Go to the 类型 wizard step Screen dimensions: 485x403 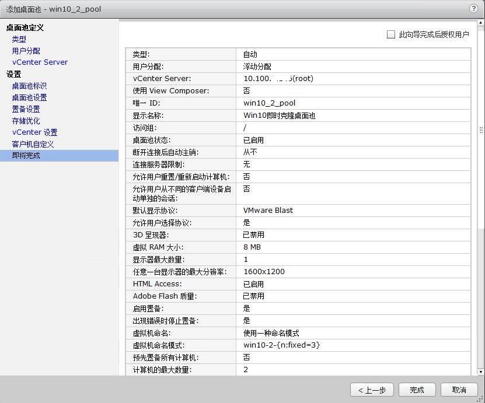point(19,39)
